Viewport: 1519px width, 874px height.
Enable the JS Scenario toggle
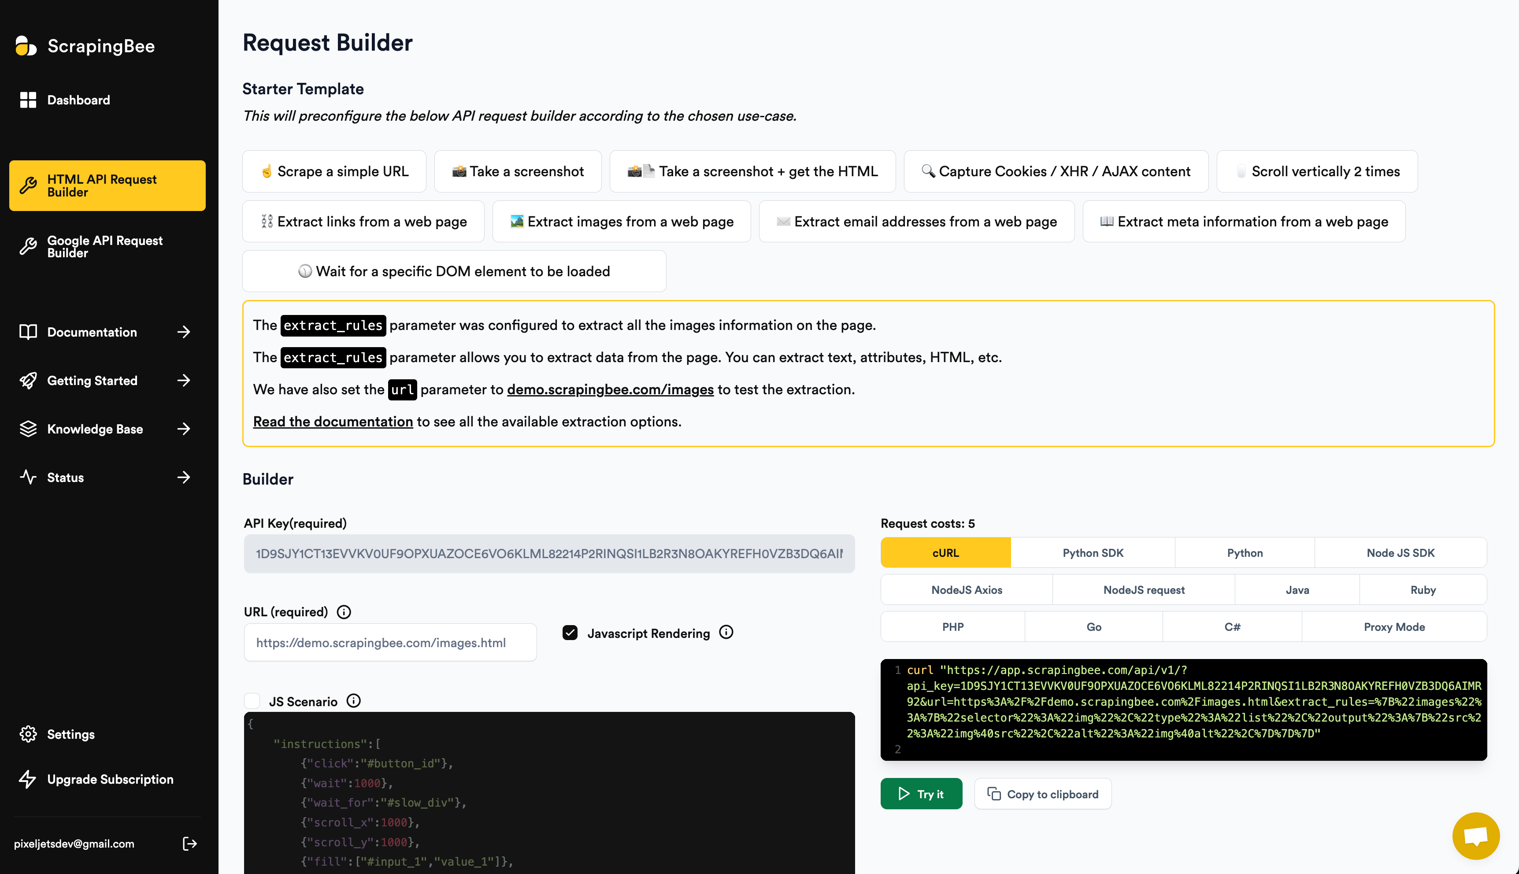pyautogui.click(x=252, y=701)
